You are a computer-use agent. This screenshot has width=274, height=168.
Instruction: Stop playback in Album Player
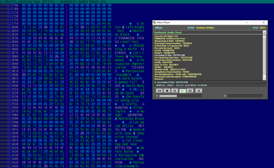pos(167,91)
